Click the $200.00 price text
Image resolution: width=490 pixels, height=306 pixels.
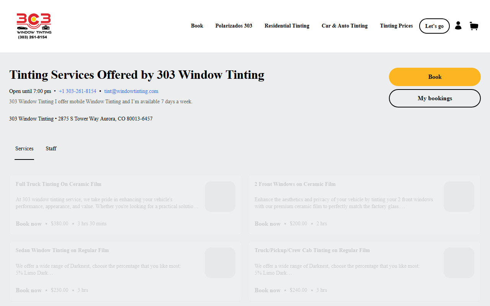299,224
